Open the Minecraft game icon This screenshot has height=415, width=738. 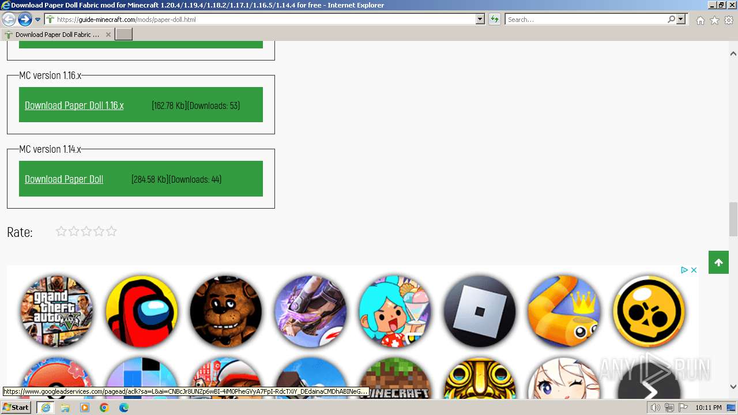395,378
